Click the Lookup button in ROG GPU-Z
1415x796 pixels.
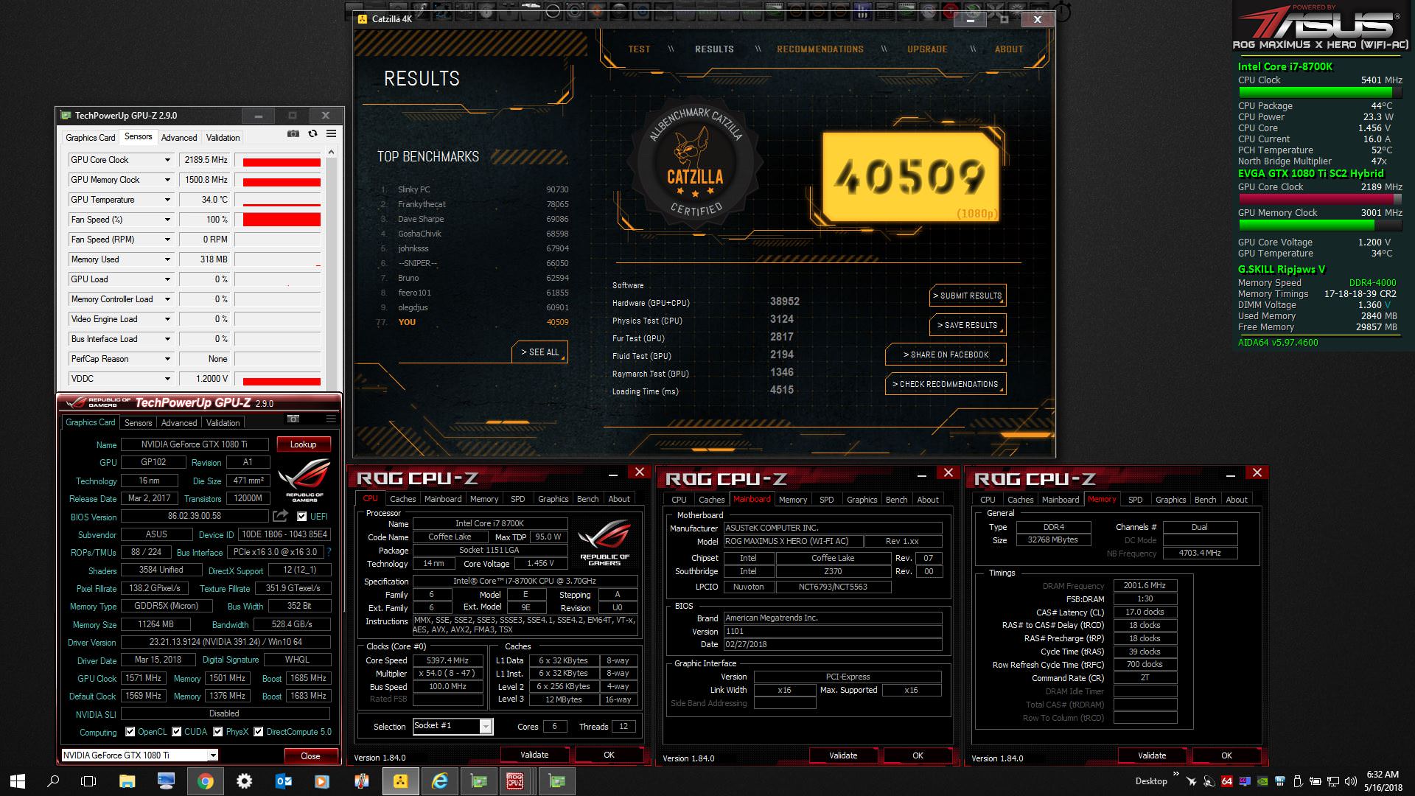(303, 444)
